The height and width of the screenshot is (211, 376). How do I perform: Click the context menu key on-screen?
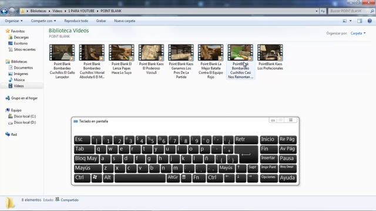(x=186, y=178)
